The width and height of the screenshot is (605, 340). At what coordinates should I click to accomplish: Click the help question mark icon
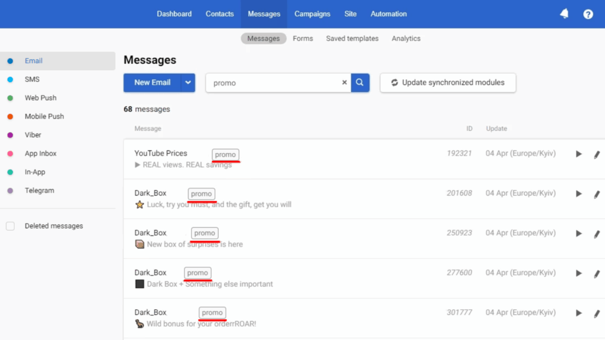[588, 14]
